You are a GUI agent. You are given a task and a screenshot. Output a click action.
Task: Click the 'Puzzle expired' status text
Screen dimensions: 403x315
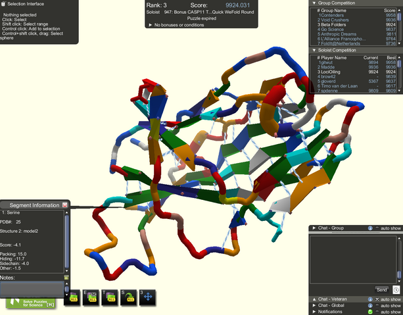pyautogui.click(x=201, y=18)
